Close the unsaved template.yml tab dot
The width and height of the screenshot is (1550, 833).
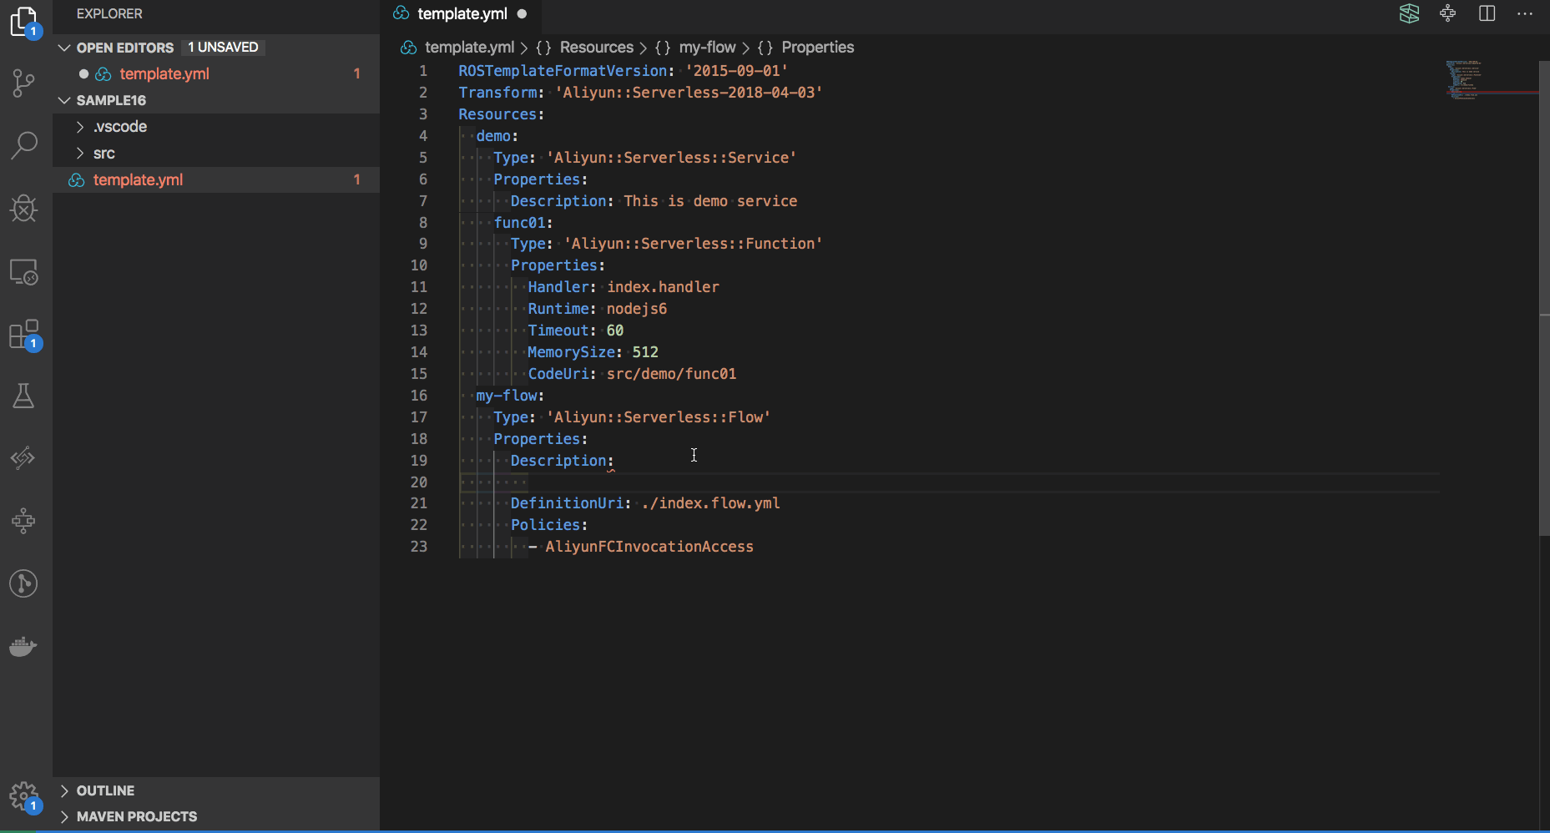(523, 13)
